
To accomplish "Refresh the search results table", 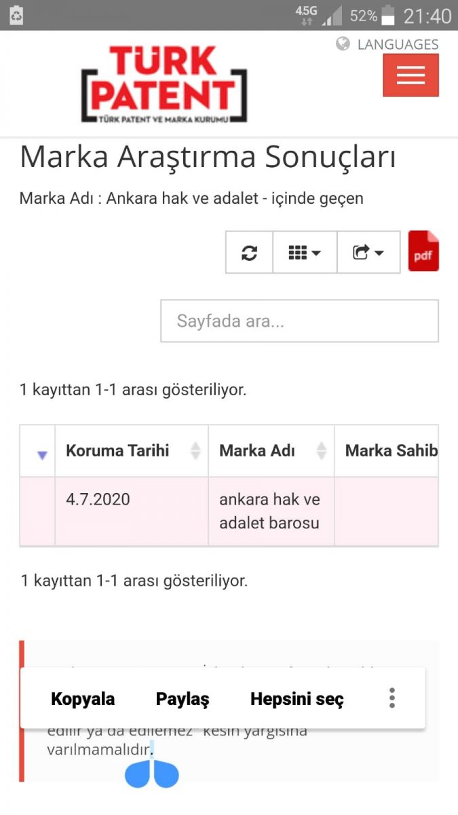I will [x=249, y=253].
